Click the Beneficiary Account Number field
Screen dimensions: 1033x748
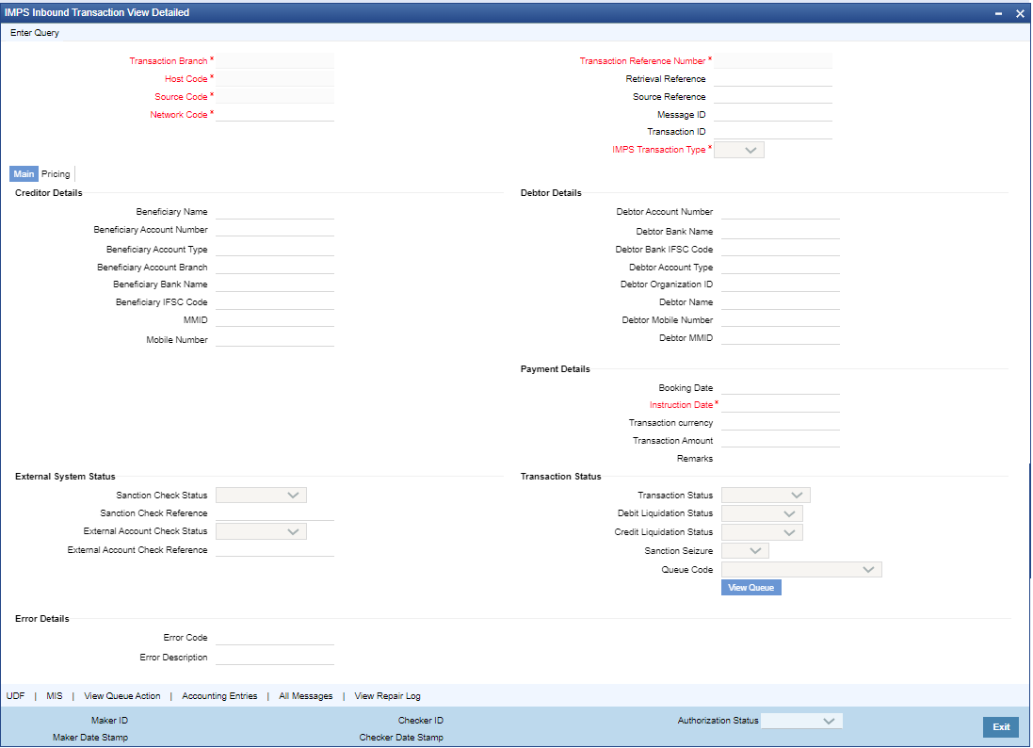(x=275, y=229)
